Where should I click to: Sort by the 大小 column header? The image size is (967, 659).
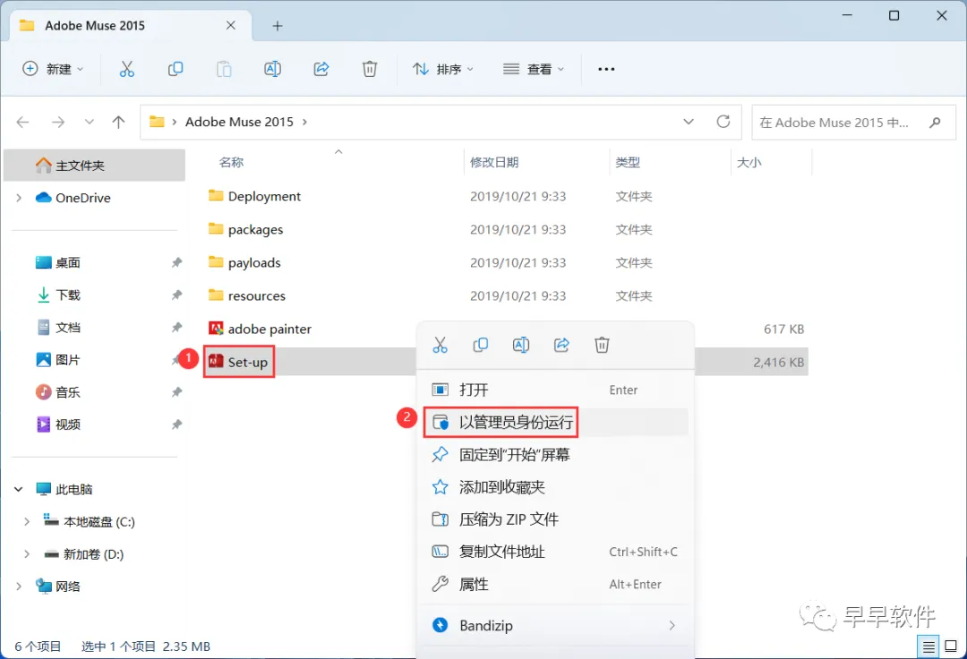pyautogui.click(x=749, y=162)
